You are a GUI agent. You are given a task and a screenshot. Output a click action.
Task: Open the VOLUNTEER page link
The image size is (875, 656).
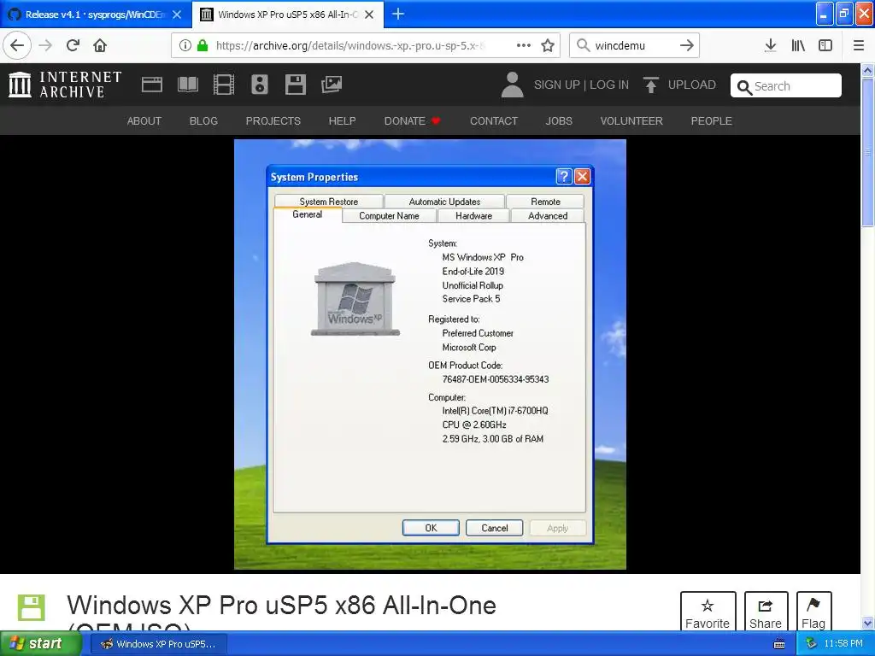coord(631,121)
